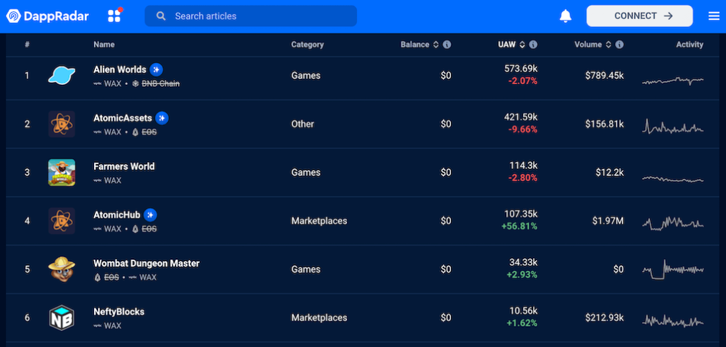Click Alien Worlds blue badge icon

point(156,69)
